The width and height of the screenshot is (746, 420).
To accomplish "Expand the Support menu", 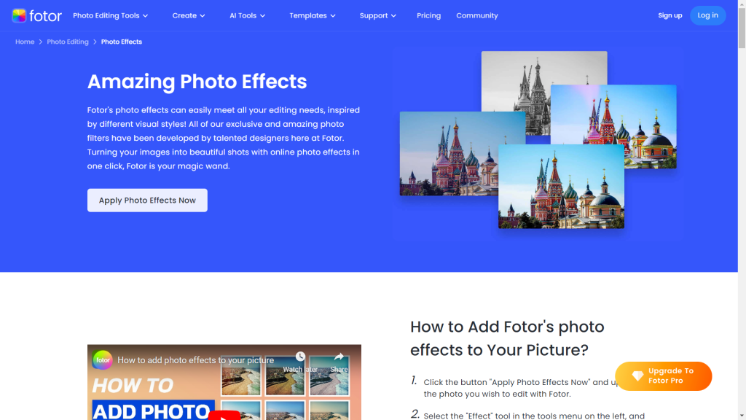I will pyautogui.click(x=377, y=15).
